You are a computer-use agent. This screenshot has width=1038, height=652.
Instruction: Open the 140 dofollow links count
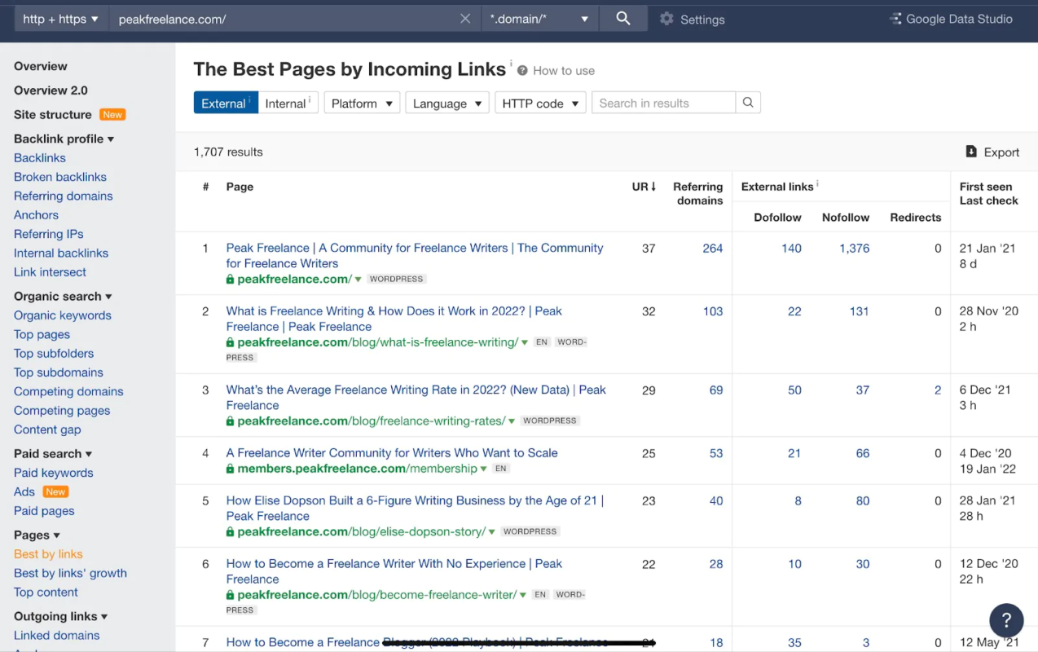pos(791,249)
